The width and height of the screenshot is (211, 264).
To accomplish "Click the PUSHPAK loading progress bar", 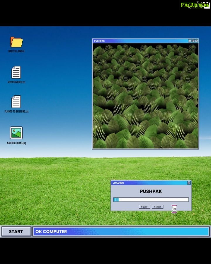I will (x=151, y=200).
